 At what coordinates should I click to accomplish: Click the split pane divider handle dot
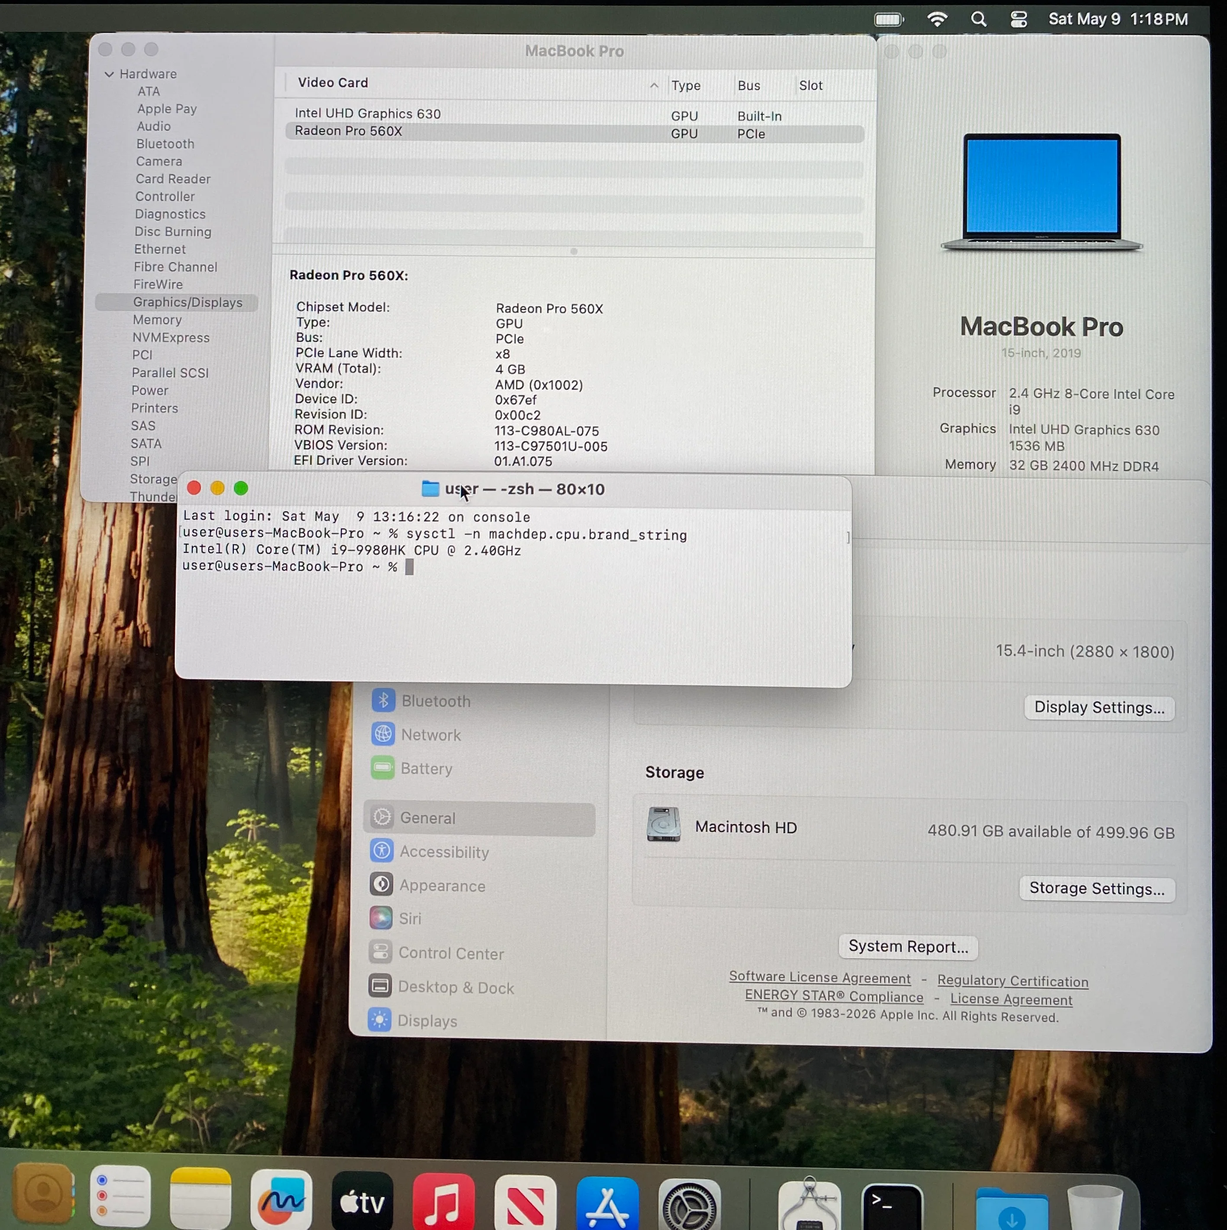(x=574, y=251)
